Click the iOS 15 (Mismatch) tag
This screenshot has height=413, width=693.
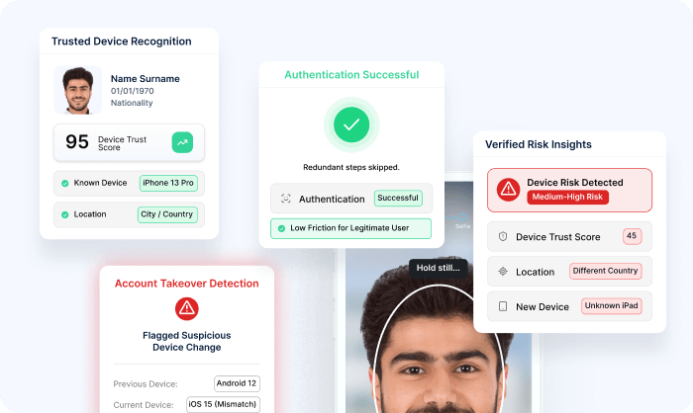pyautogui.click(x=223, y=404)
